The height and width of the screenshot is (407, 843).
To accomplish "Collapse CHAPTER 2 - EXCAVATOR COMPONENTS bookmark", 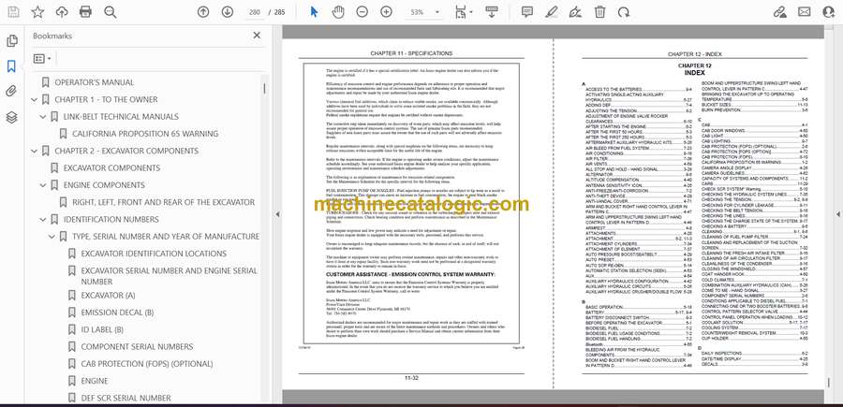I will coord(35,151).
